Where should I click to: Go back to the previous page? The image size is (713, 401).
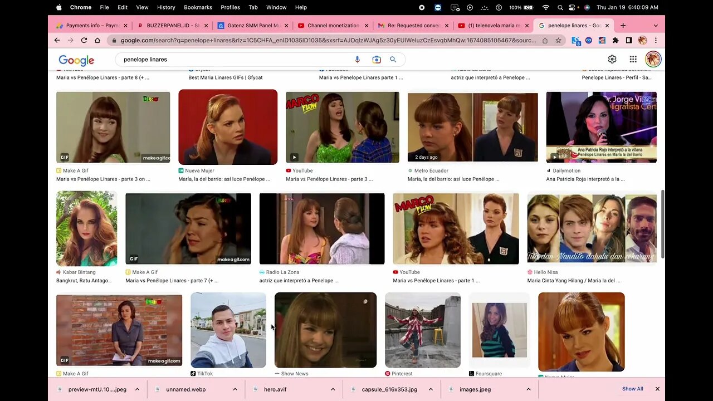tap(57, 41)
